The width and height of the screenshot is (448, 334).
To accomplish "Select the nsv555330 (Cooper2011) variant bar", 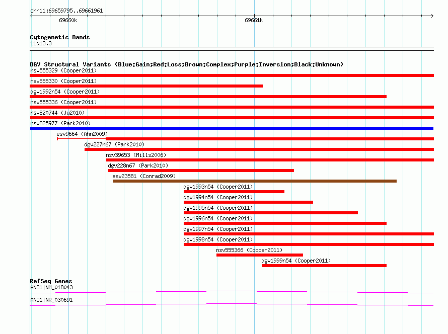I will 146,86.
